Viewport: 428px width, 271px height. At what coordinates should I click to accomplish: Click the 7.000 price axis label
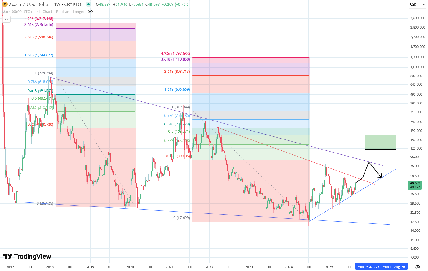click(415, 257)
